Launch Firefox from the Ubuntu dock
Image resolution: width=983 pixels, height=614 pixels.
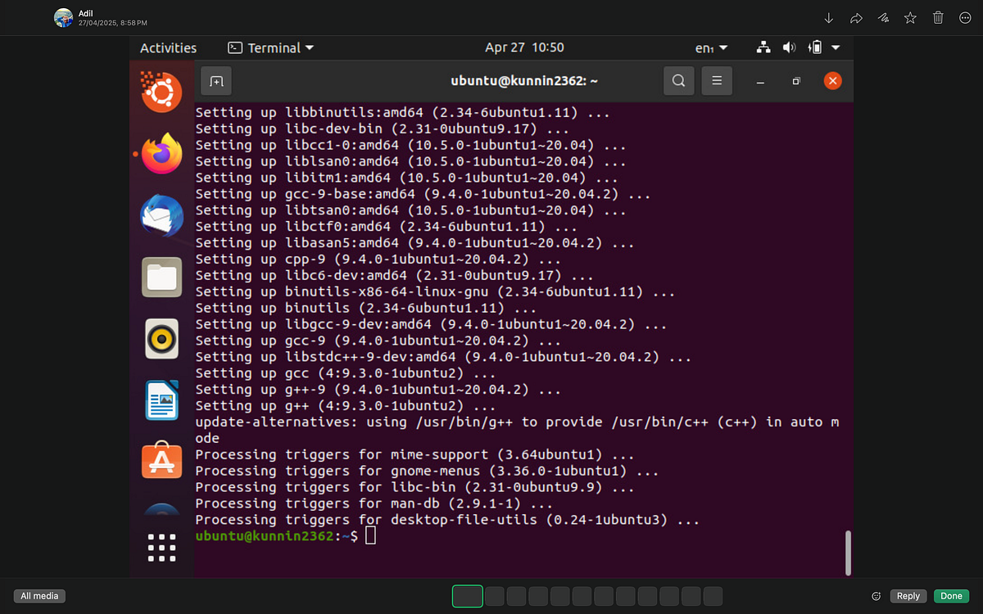(x=161, y=154)
